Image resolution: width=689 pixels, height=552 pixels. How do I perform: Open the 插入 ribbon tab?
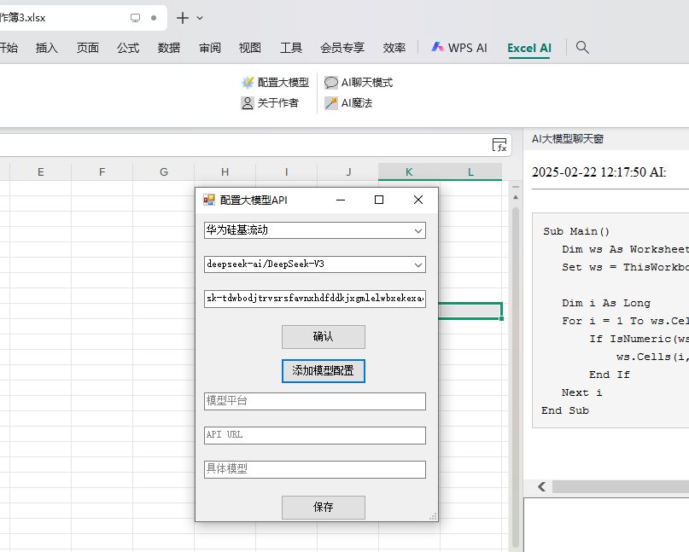tap(47, 48)
